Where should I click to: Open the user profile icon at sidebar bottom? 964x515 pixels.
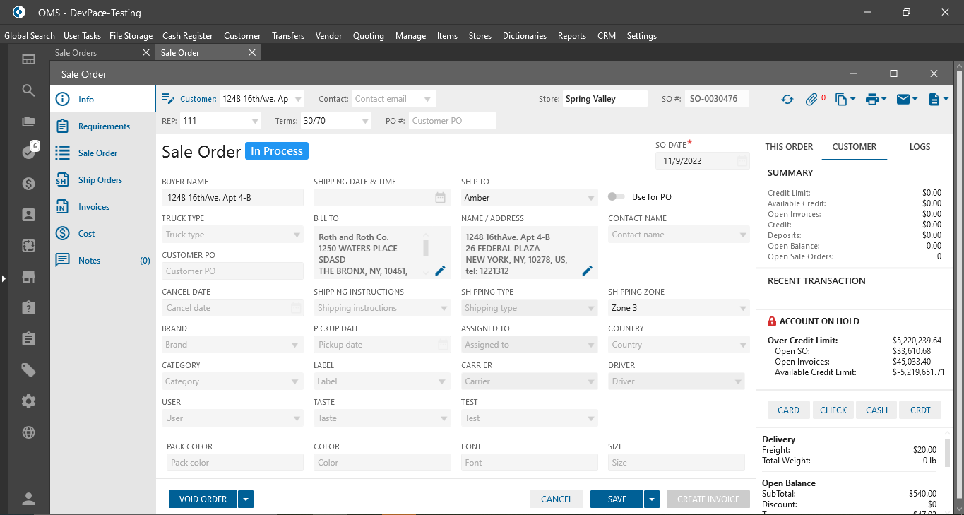coord(28,499)
